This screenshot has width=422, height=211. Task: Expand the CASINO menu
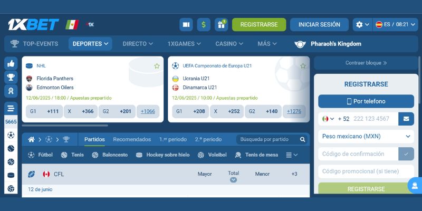tap(229, 44)
